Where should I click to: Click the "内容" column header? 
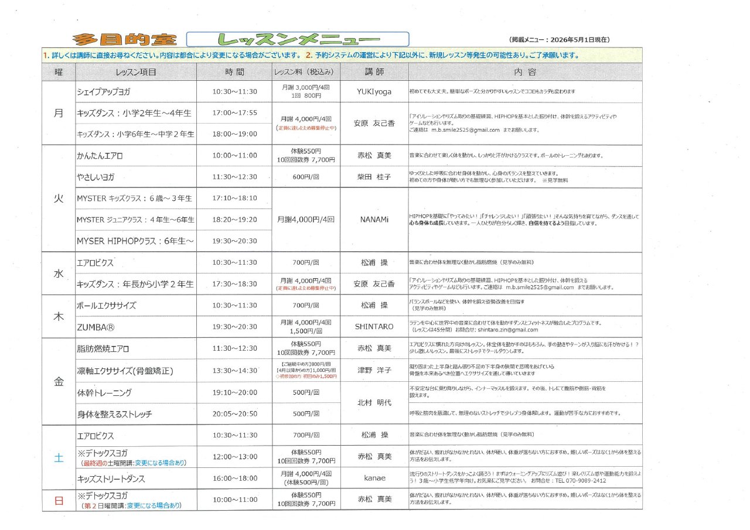(x=525, y=72)
